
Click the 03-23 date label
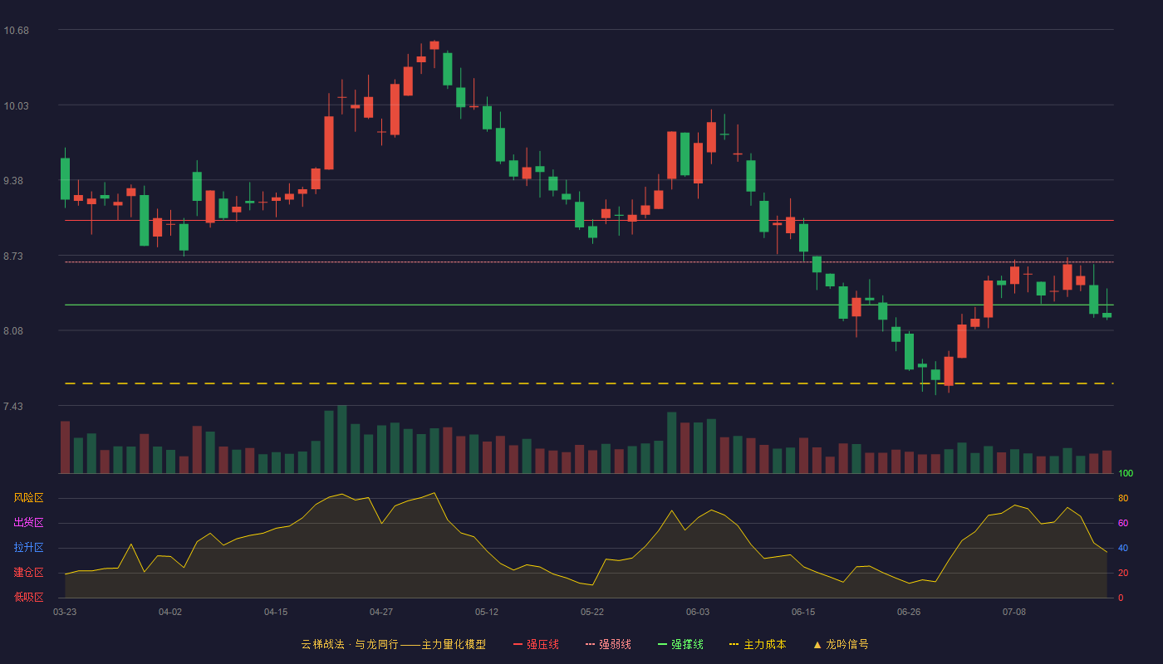tap(65, 612)
